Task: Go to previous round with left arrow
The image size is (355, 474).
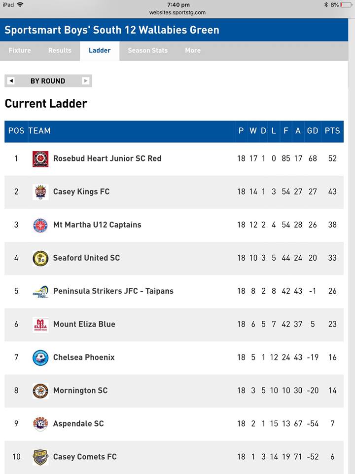Action: click(11, 80)
